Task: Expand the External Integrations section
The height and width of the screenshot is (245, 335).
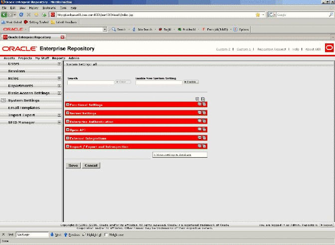Action: (x=68, y=138)
